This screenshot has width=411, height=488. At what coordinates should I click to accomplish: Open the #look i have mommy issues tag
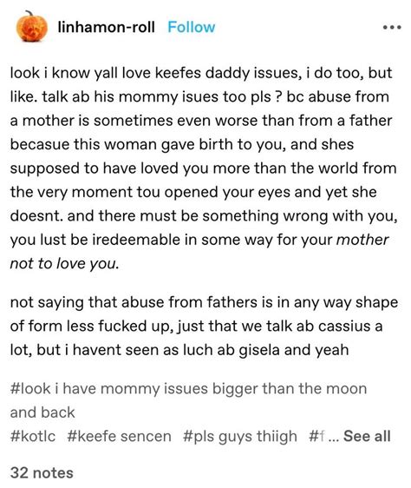(188, 400)
